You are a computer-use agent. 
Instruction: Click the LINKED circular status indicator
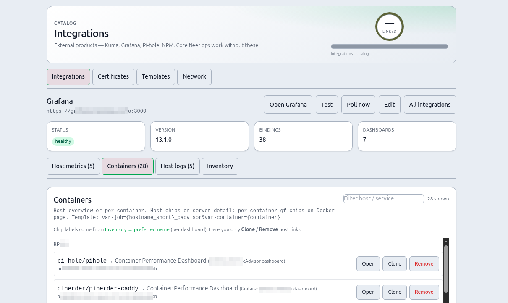pyautogui.click(x=390, y=26)
